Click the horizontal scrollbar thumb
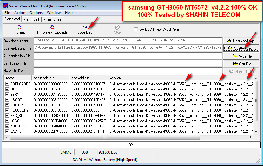263x166 pixels. [105, 137]
